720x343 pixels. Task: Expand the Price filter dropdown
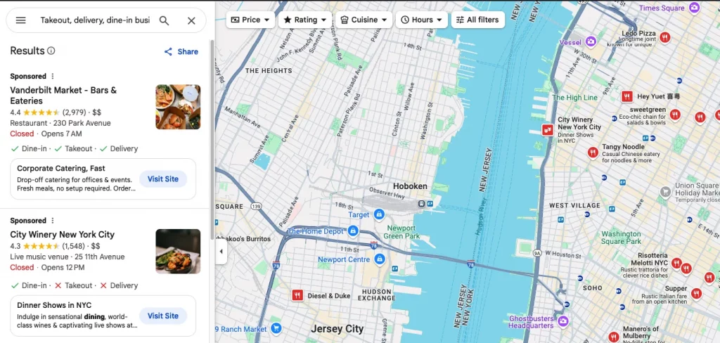[x=250, y=20]
